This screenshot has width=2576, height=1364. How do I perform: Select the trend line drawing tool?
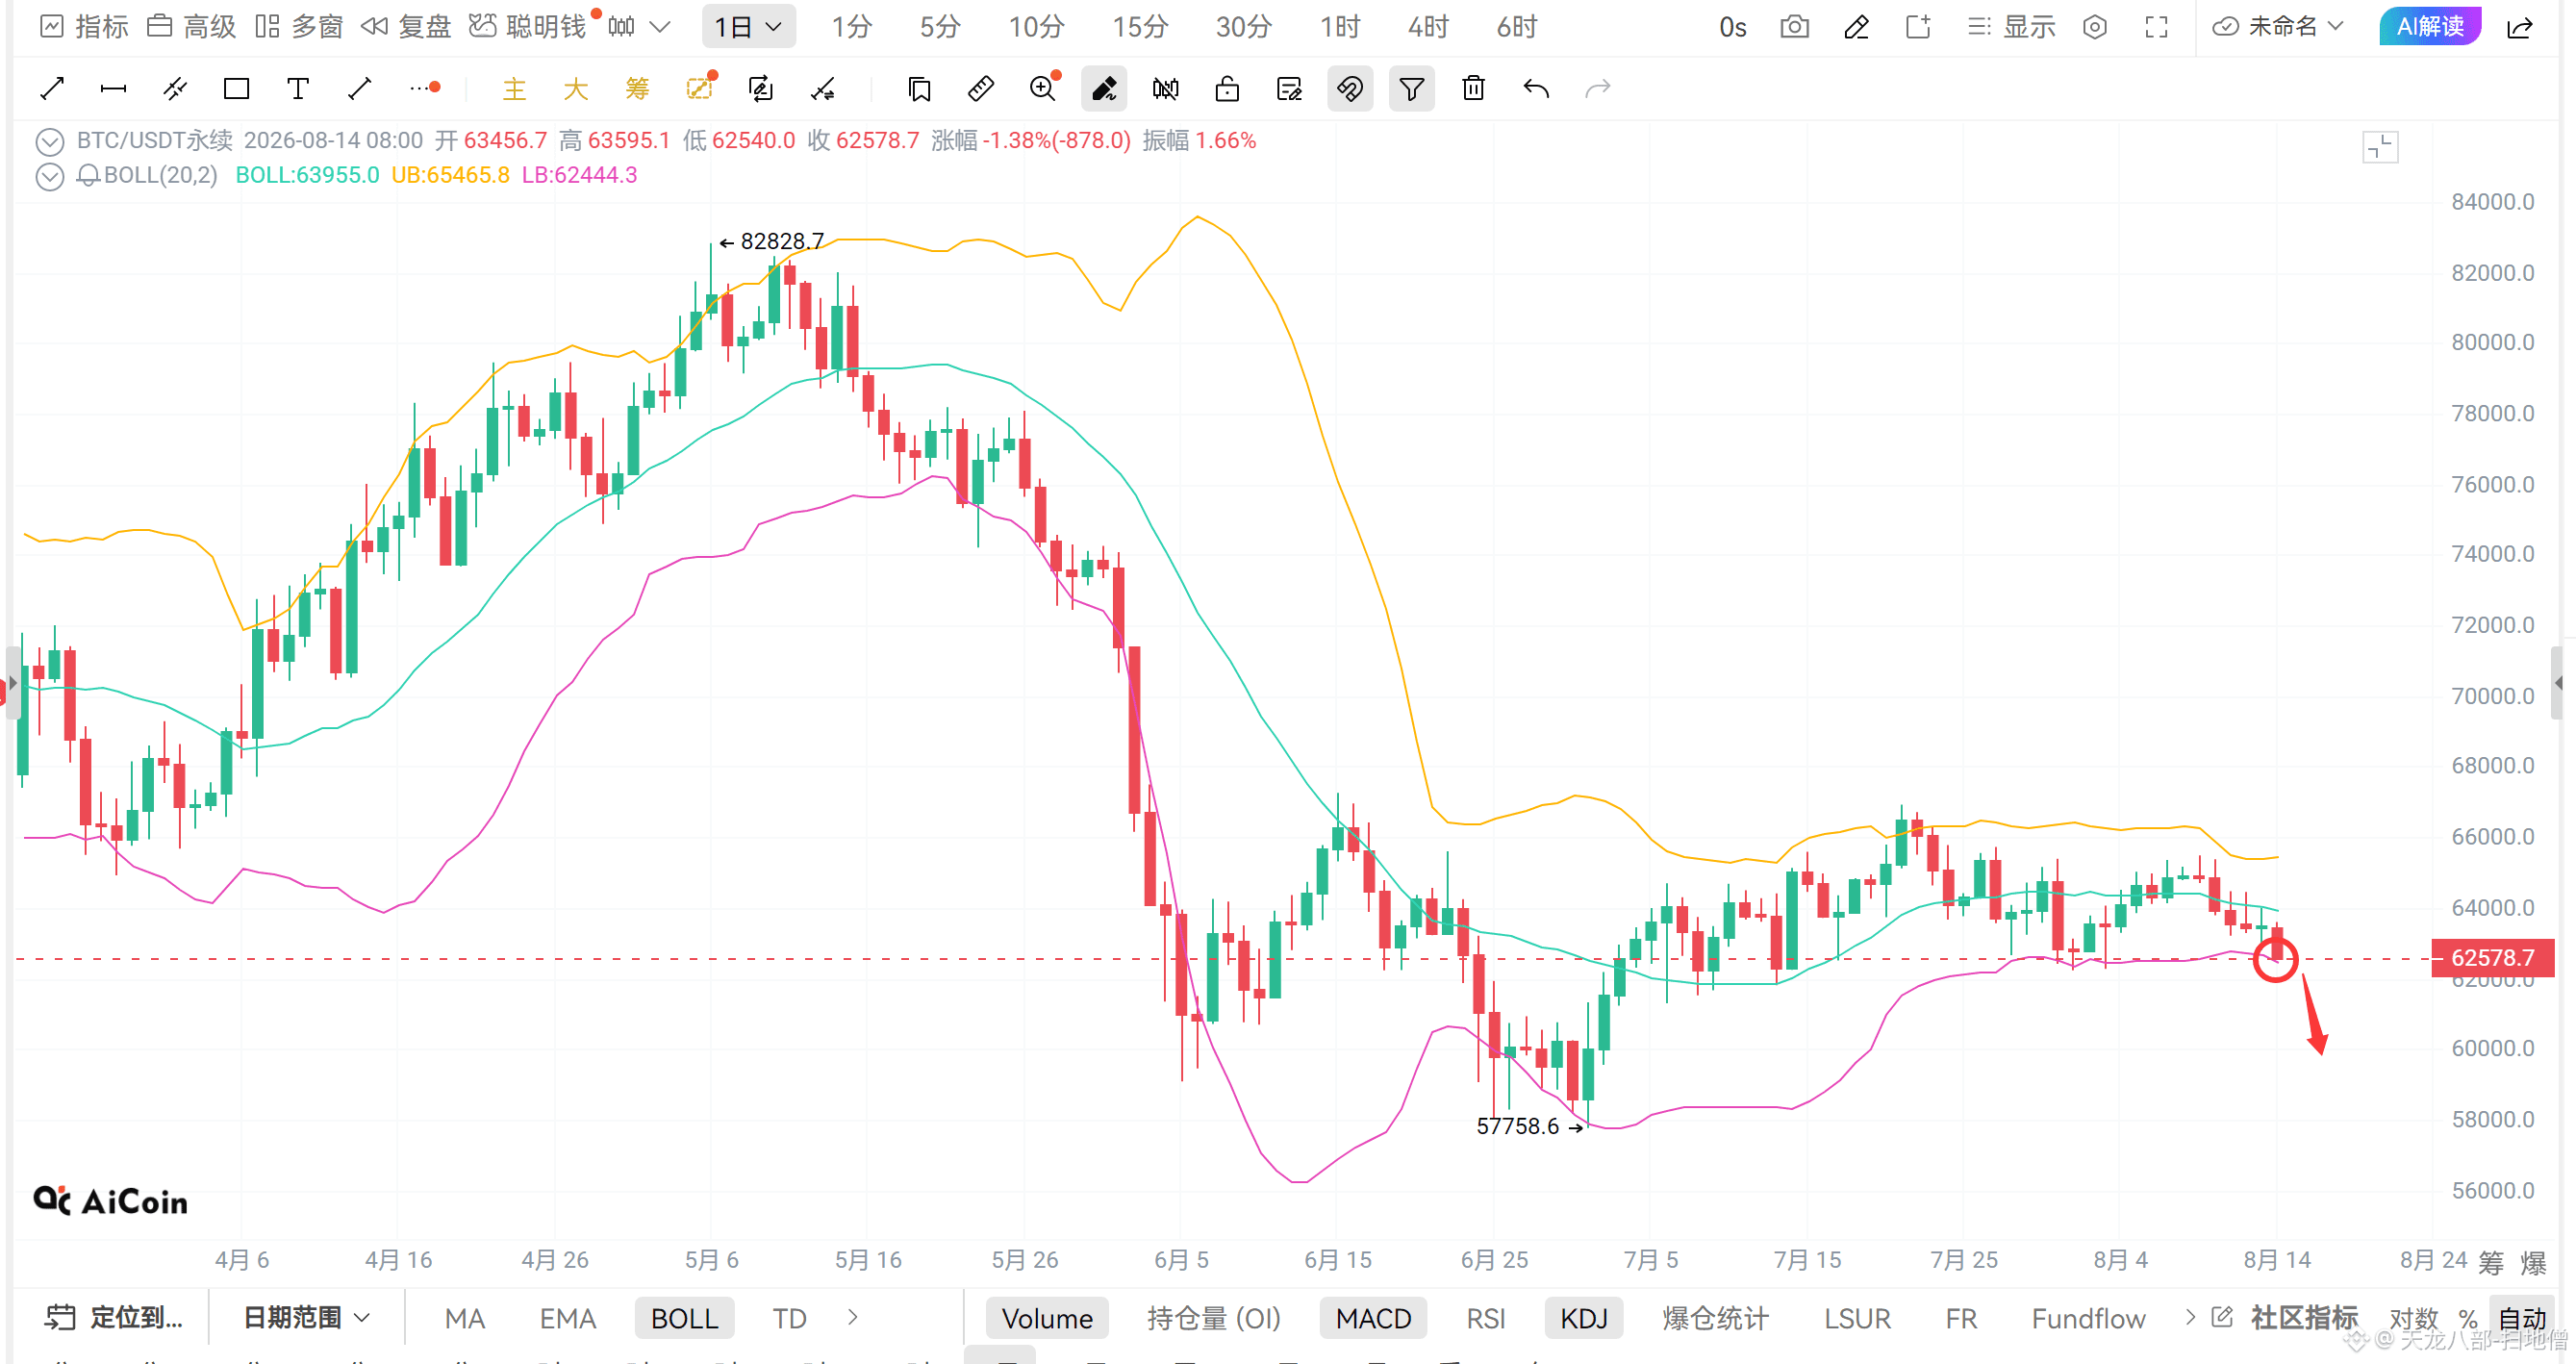coord(52,89)
